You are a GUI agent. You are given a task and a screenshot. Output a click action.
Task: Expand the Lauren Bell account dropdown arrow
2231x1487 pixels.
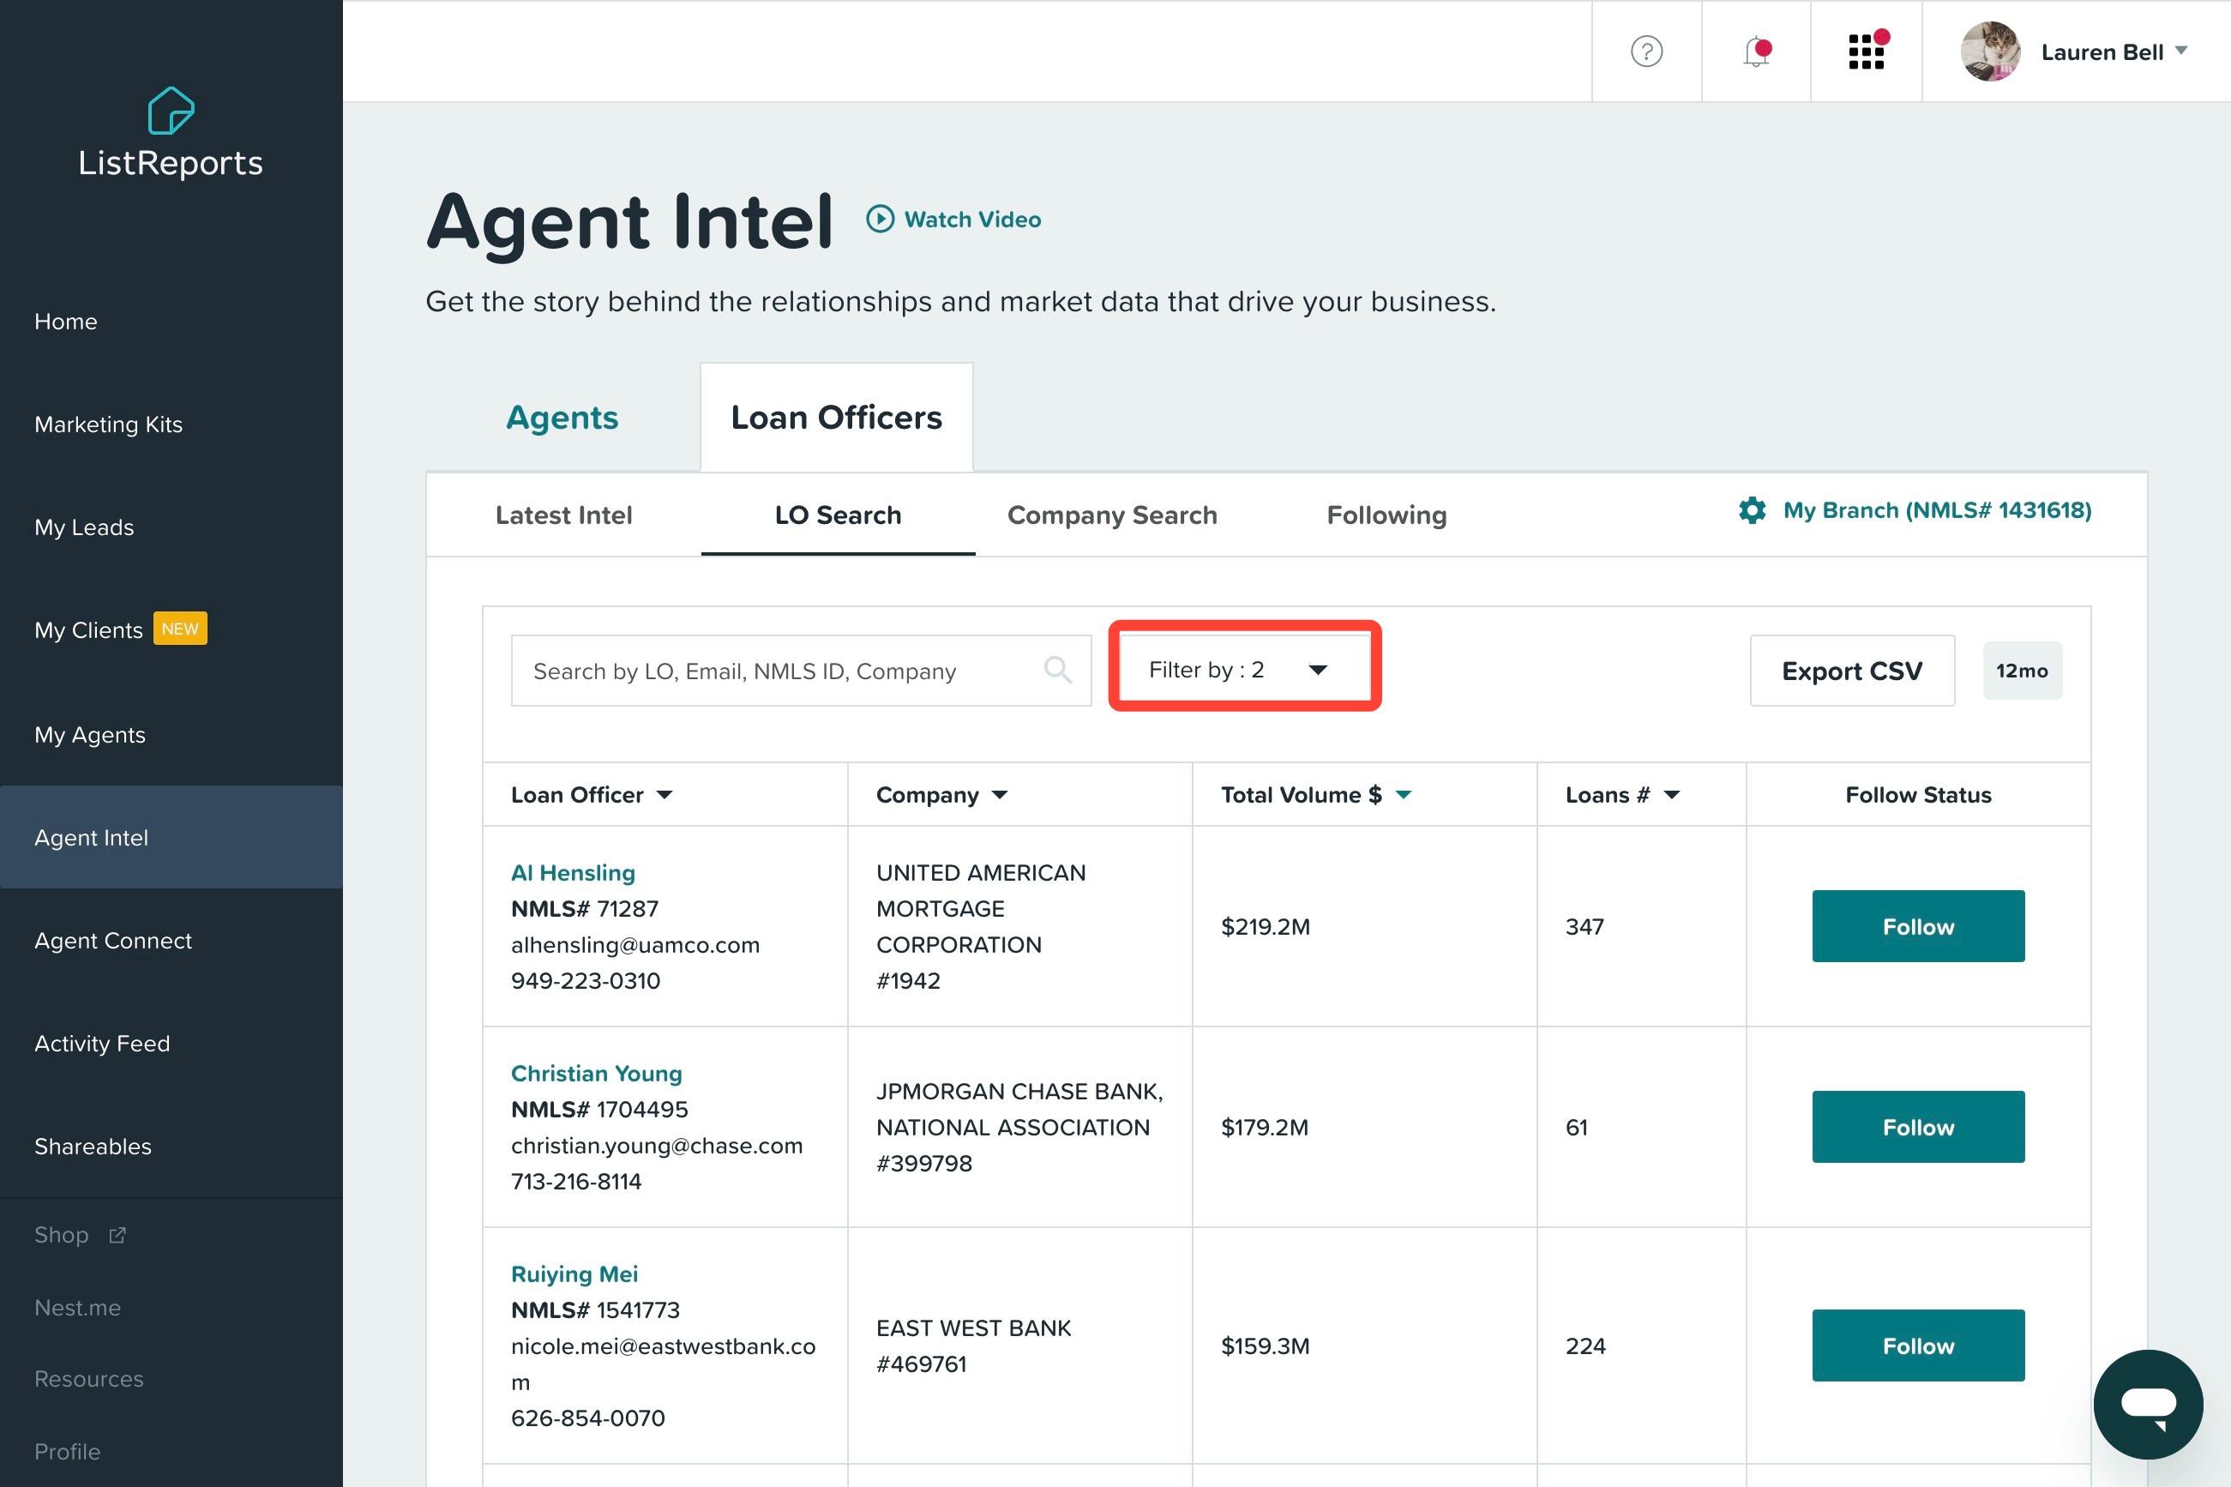point(2180,51)
